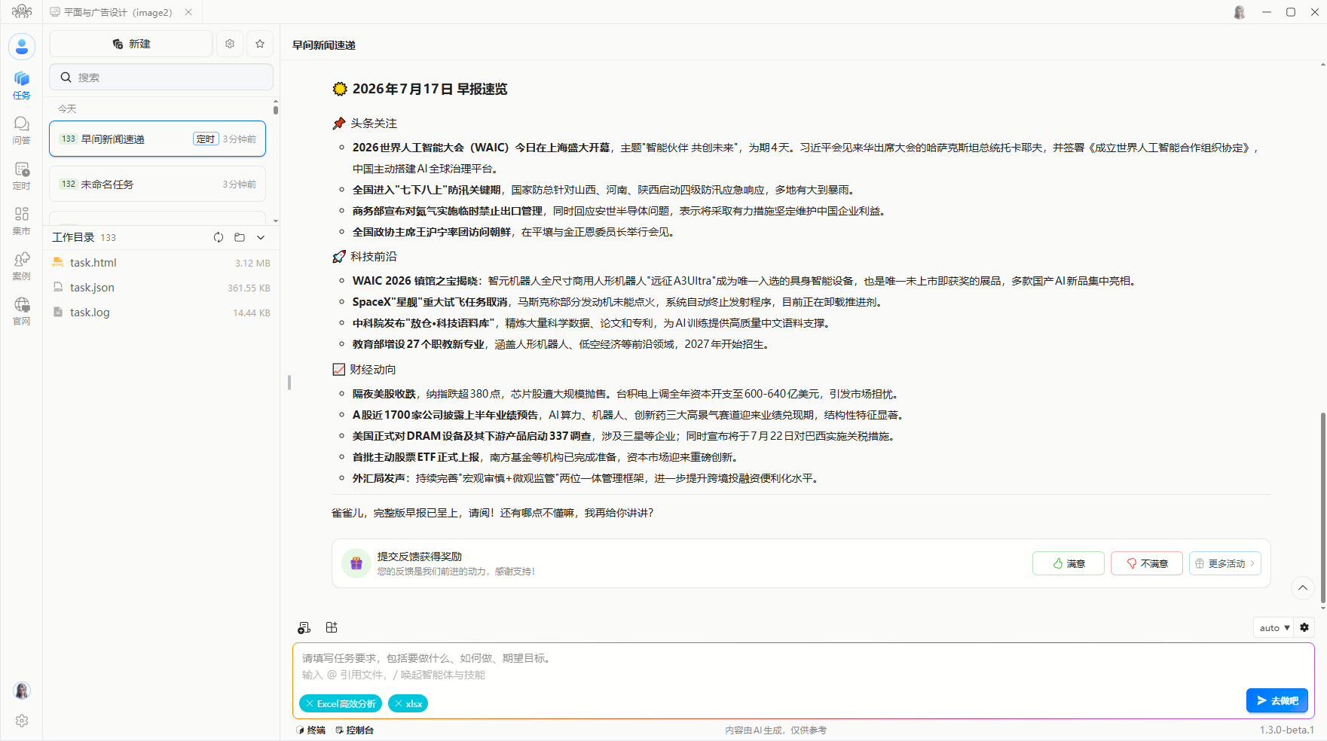Image resolution: width=1327 pixels, height=741 pixels.
Task: Click the star favorites icon
Action: [260, 44]
